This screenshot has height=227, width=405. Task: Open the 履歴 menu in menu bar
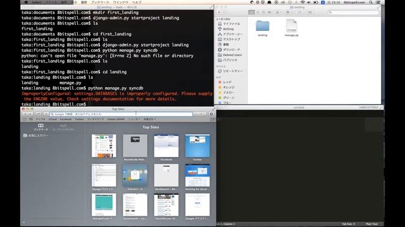(x=84, y=3)
